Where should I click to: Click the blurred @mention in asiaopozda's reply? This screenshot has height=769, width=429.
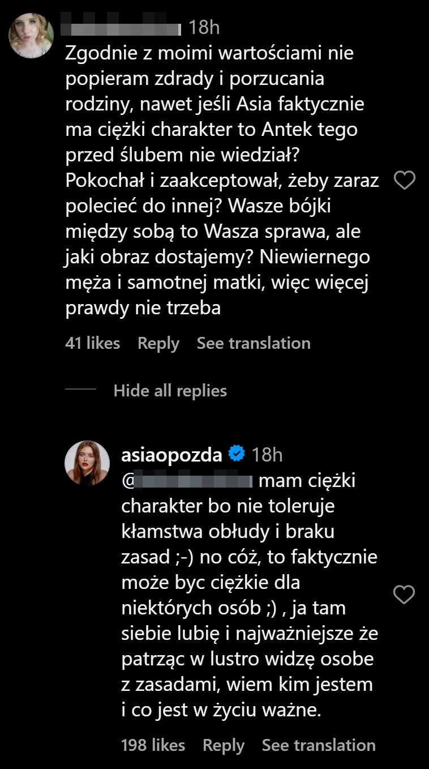[x=187, y=482]
